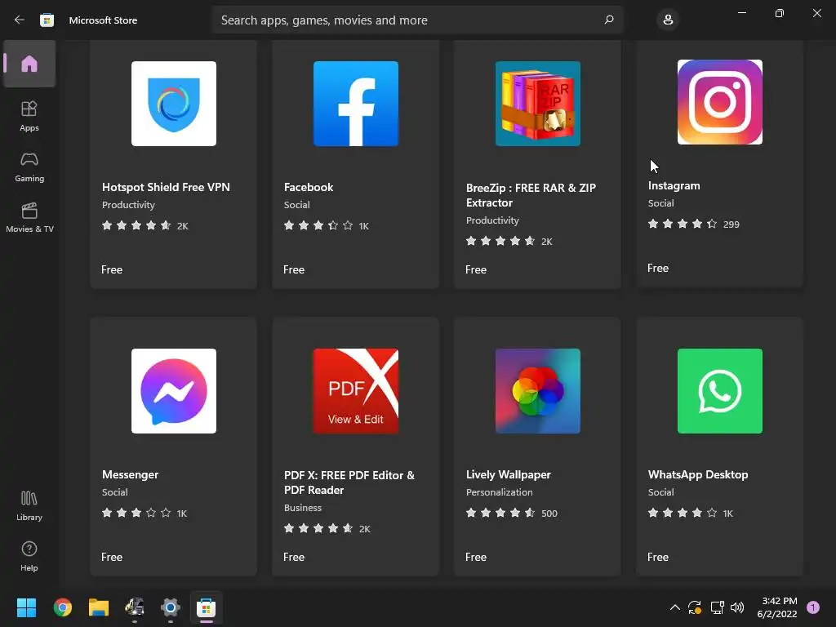Click Free price on BreeZip card
836x627 pixels.
point(476,269)
